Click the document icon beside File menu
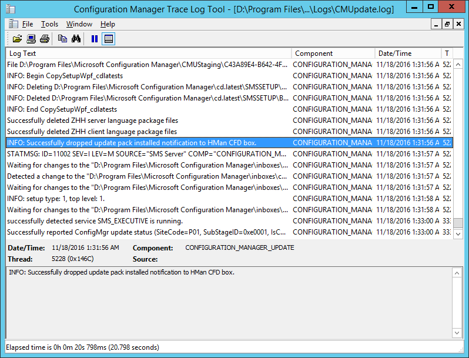469x358 pixels. [13, 24]
